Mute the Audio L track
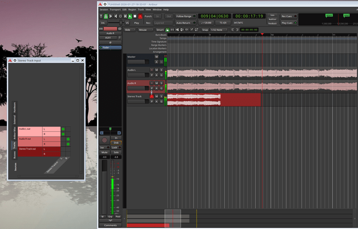Viewport: 358px width, 229px height. (157, 69)
